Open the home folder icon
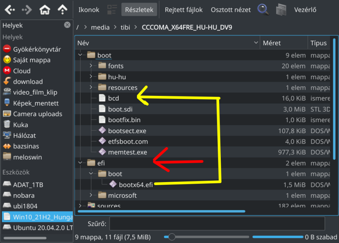 pyautogui.click(x=45, y=10)
